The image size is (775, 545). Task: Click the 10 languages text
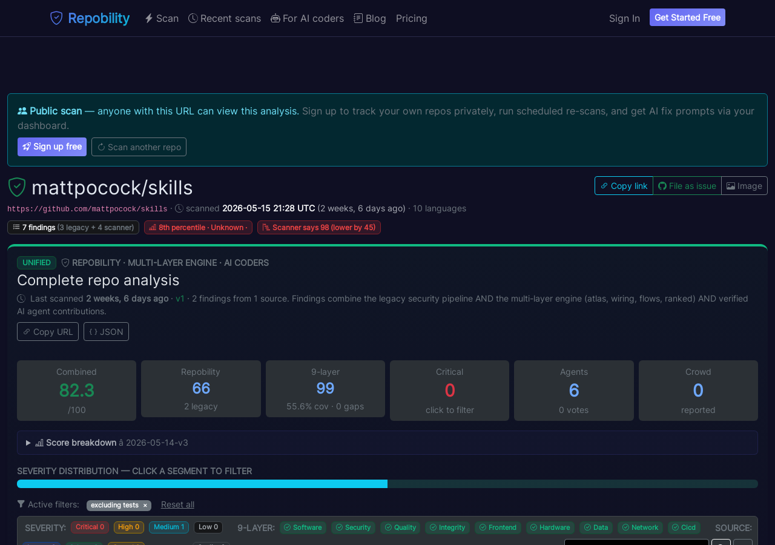pos(440,208)
